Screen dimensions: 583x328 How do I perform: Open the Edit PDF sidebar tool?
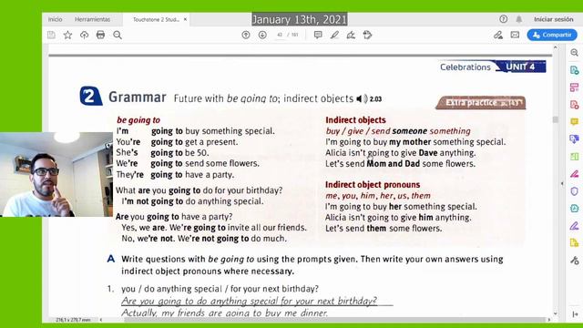575,87
